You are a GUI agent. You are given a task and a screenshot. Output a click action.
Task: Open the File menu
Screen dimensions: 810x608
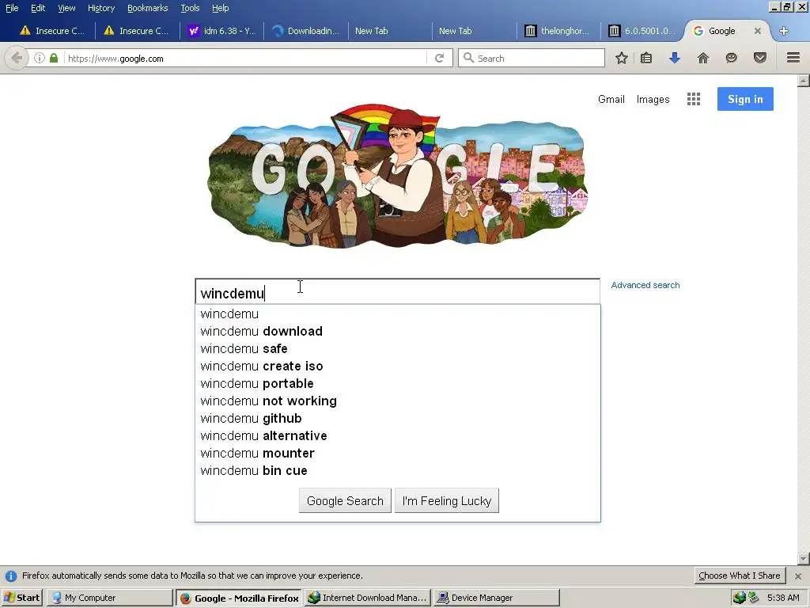coord(12,8)
